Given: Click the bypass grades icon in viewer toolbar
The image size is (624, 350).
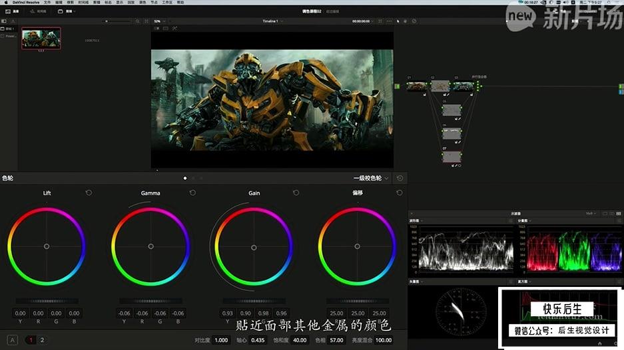Looking at the screenshot, I should pos(414,21).
